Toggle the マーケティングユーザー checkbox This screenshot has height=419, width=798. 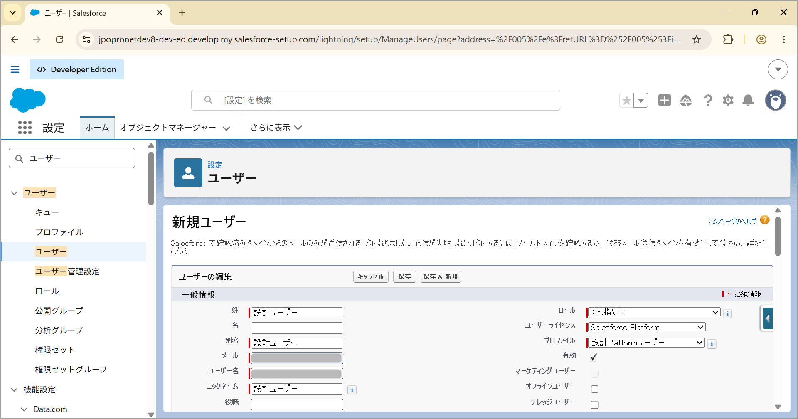(595, 374)
